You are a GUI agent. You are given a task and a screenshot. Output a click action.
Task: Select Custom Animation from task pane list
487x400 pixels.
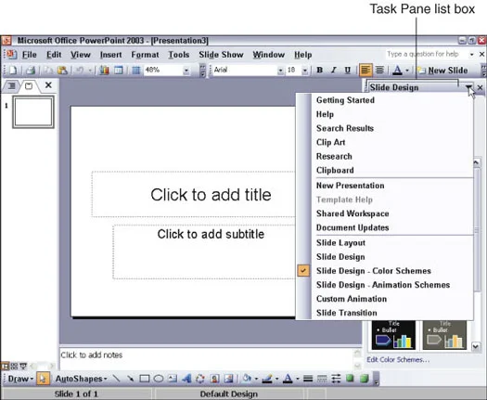pyautogui.click(x=352, y=299)
